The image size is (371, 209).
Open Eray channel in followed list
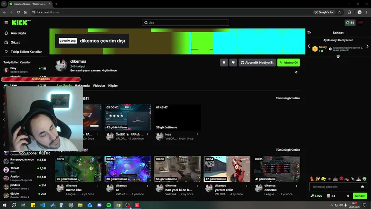point(25,70)
